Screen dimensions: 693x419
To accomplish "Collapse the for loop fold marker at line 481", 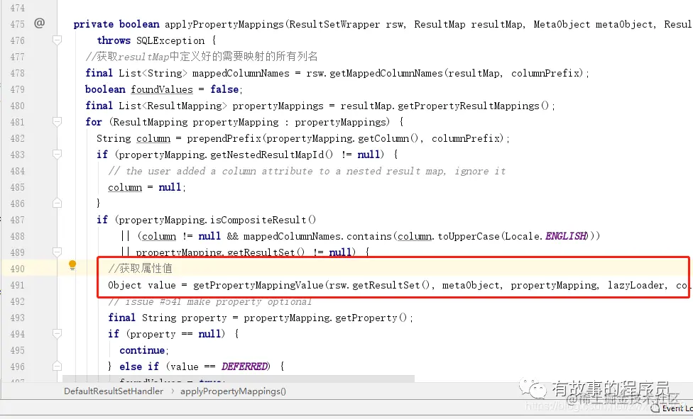I will [57, 121].
